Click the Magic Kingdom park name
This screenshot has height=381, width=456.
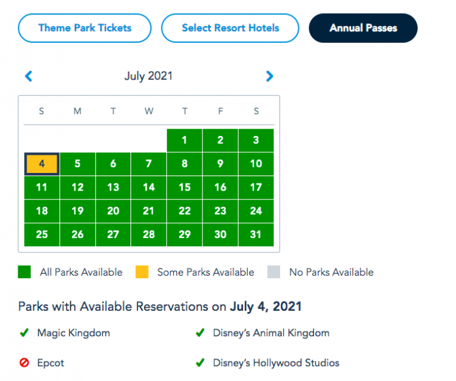pyautogui.click(x=73, y=334)
